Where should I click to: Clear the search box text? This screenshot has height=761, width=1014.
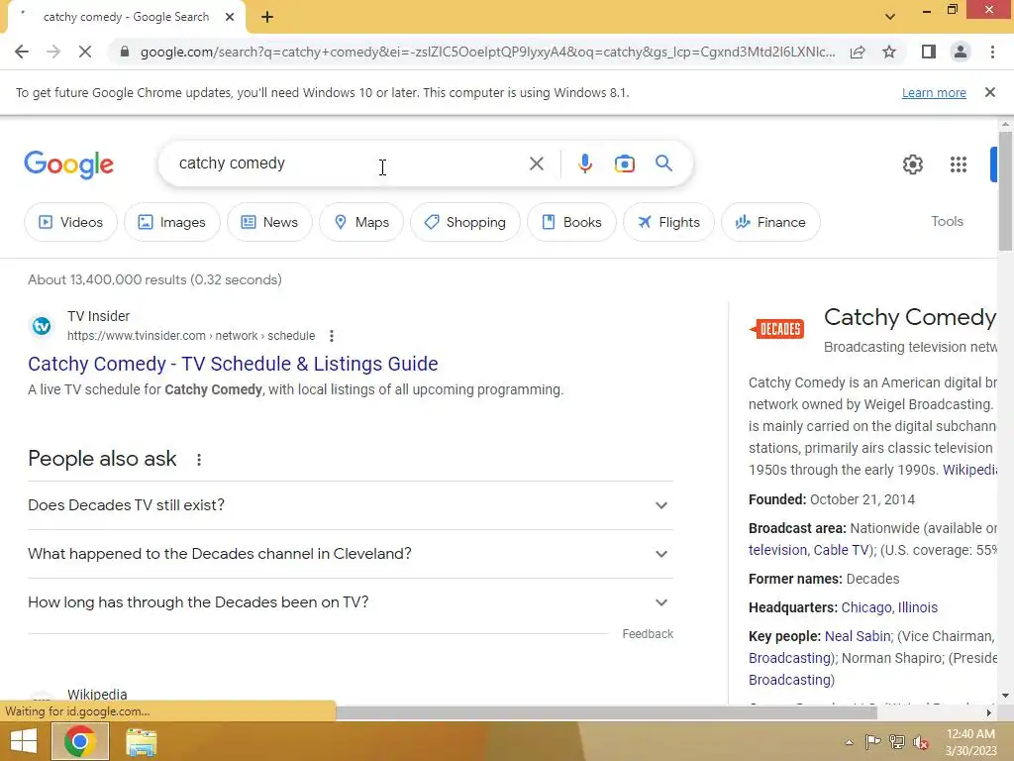coord(536,163)
